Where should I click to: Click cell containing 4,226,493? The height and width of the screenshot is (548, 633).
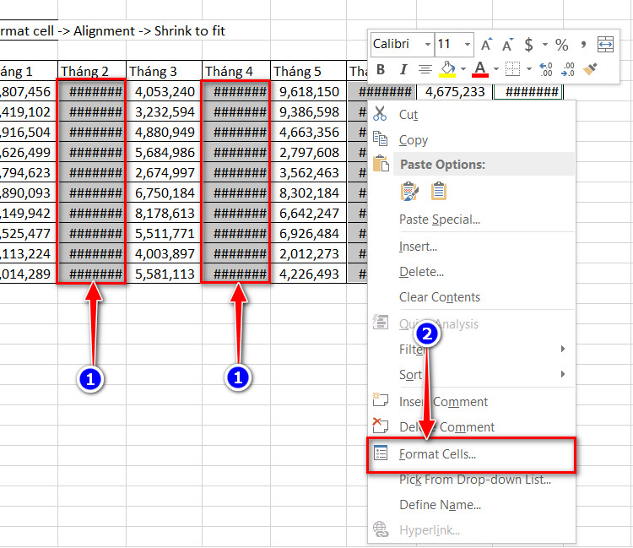(308, 274)
